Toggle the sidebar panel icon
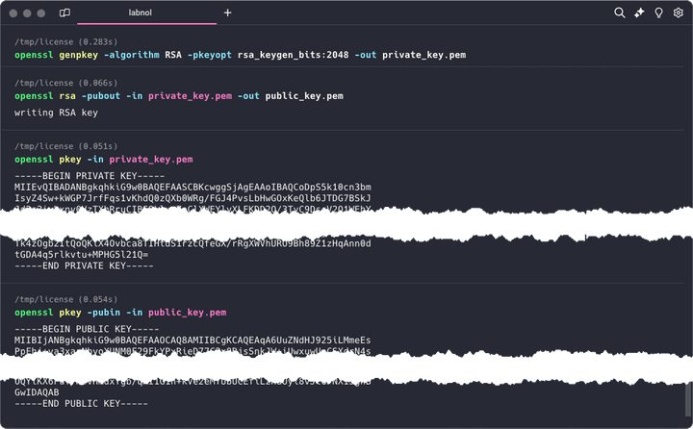 pos(64,13)
